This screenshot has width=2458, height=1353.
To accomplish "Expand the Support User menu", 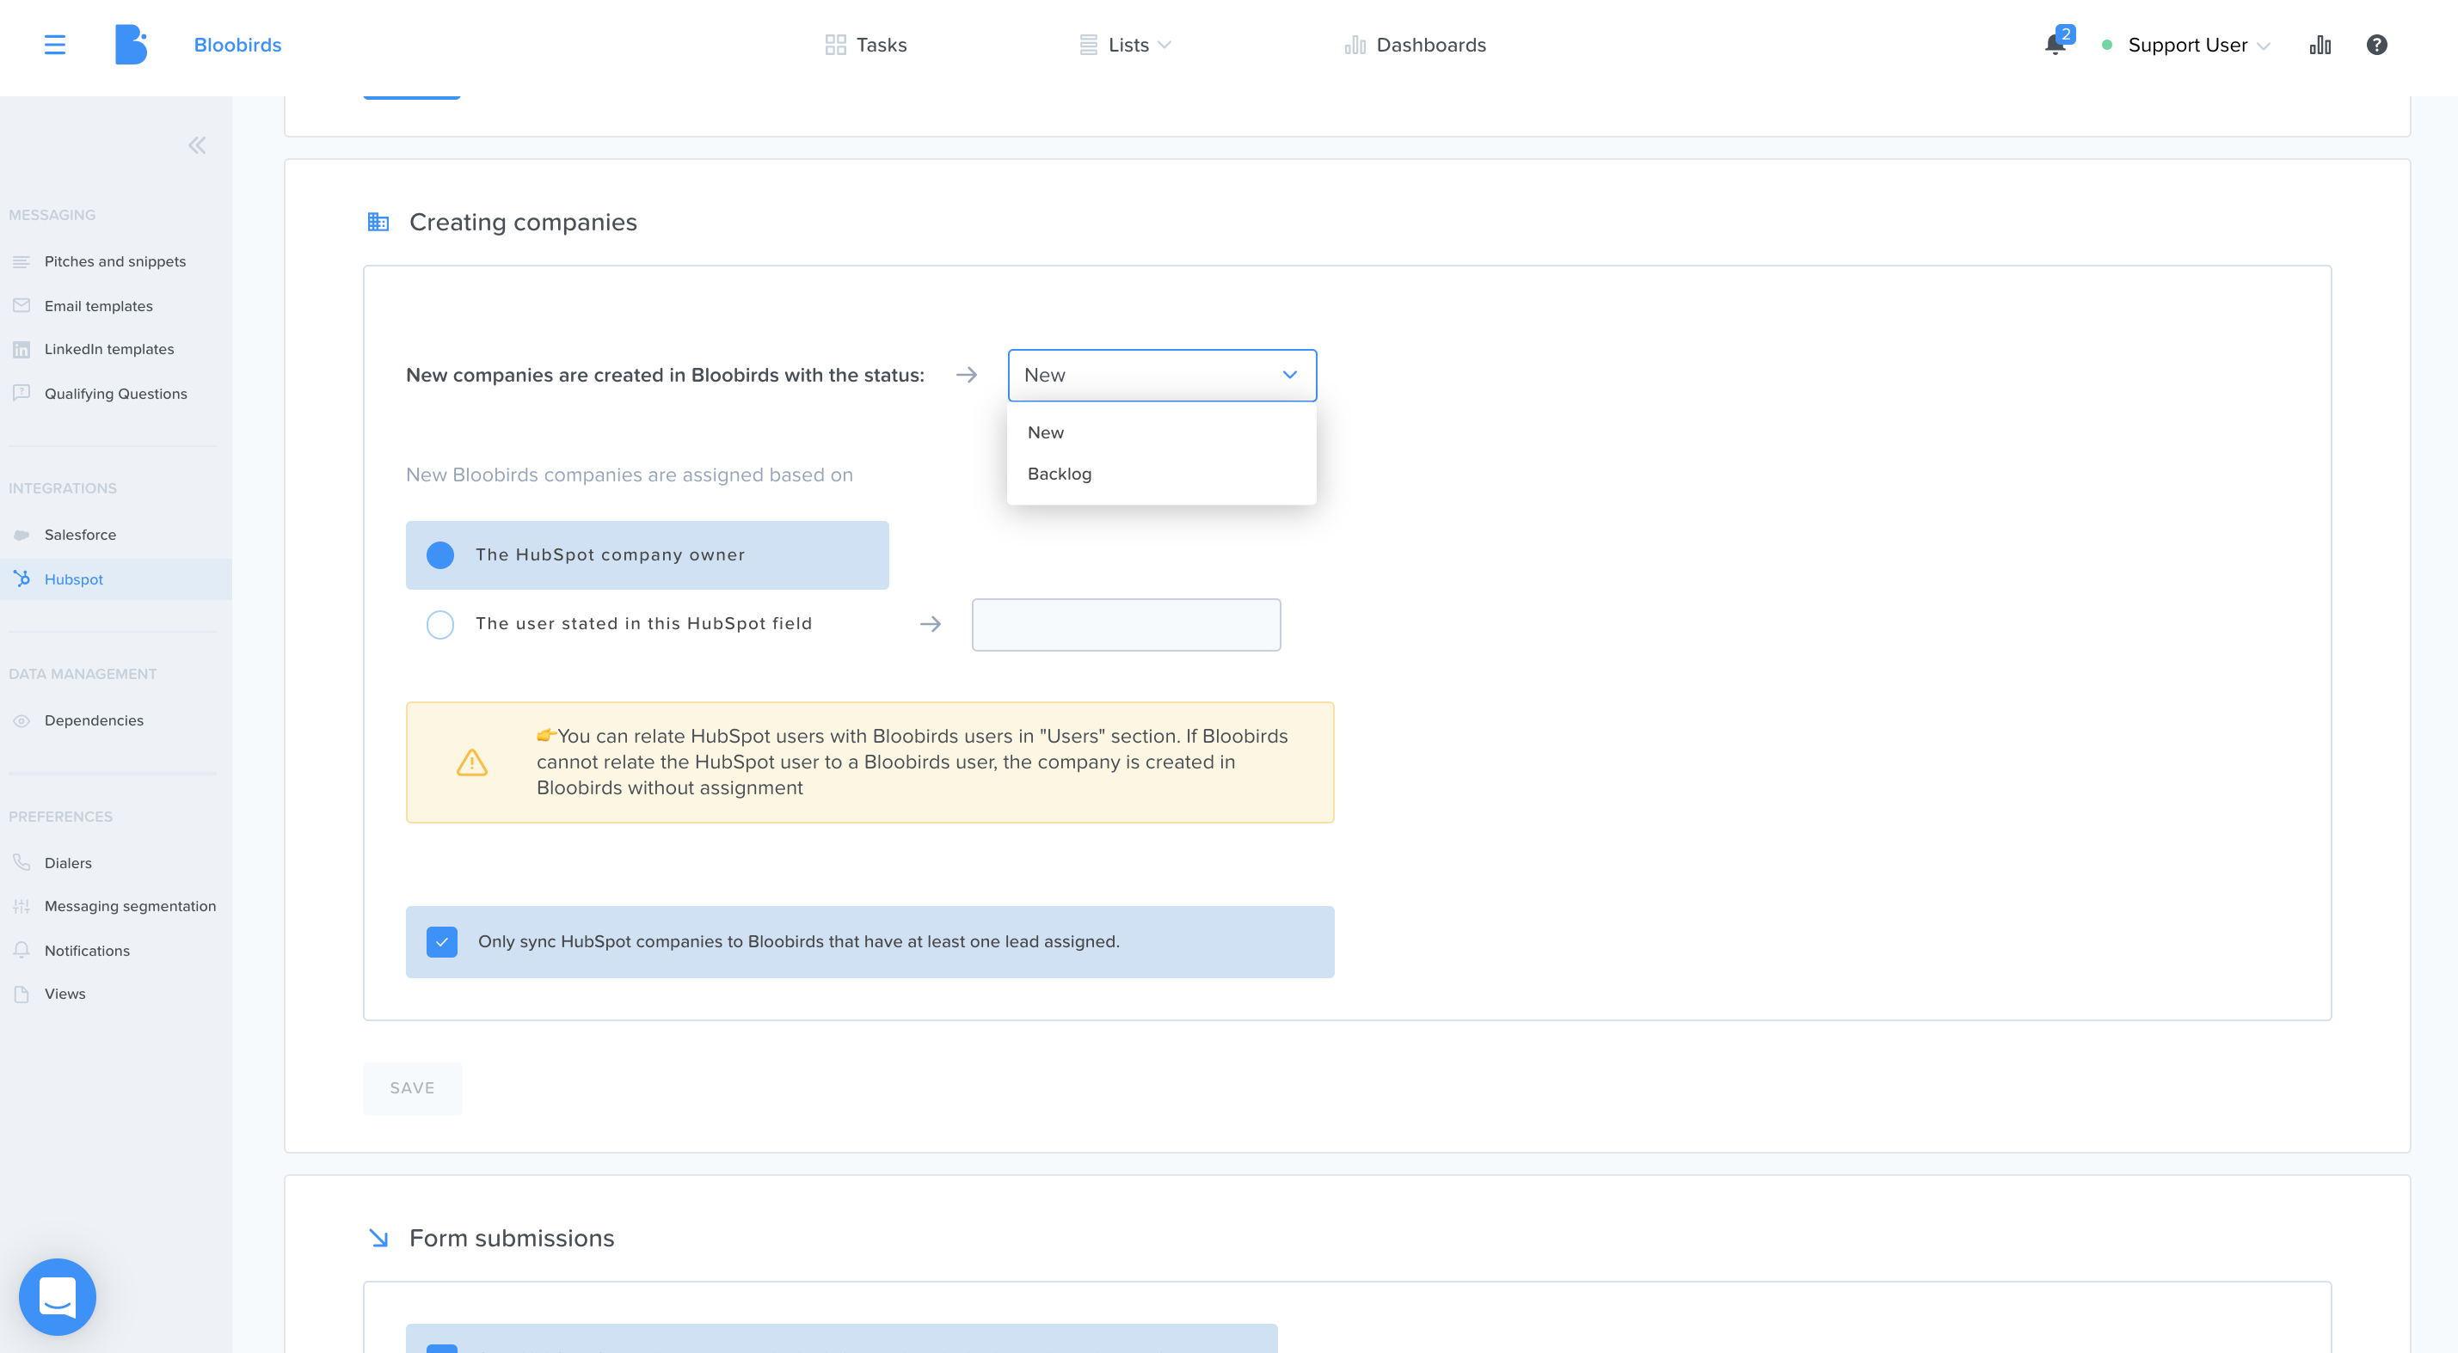I will tap(2198, 45).
